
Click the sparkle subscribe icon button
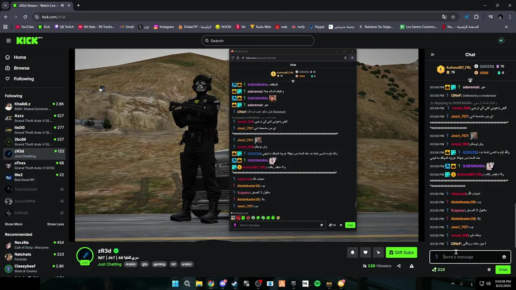[x=378, y=253]
